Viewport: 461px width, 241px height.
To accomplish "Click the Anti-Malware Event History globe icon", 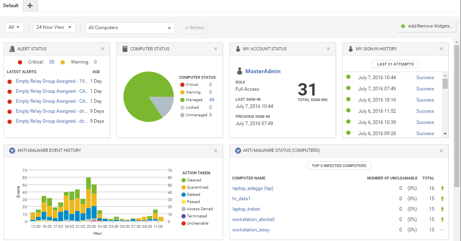I will click(12, 151).
